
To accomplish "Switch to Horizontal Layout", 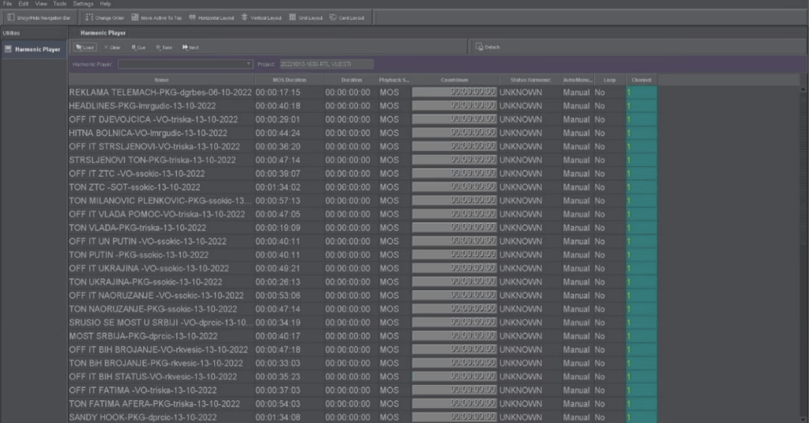I will pyautogui.click(x=212, y=17).
